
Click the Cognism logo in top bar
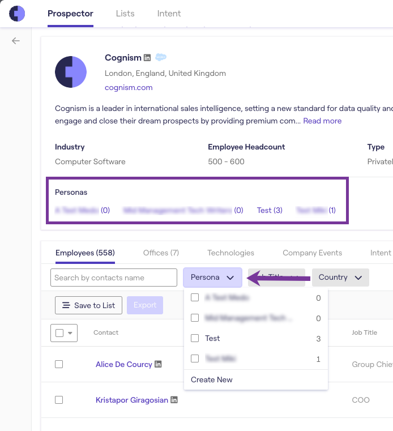point(17,13)
